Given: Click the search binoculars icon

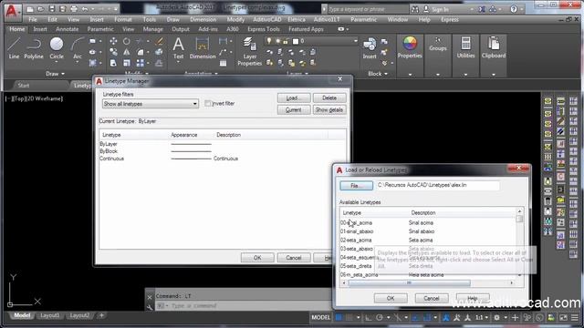Looking at the screenshot, I should click(x=414, y=9).
